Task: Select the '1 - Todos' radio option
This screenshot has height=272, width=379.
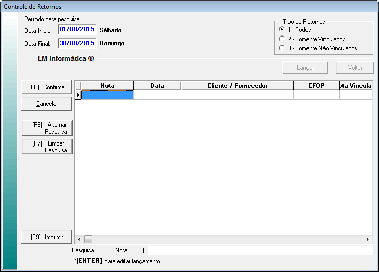Action: [x=281, y=30]
